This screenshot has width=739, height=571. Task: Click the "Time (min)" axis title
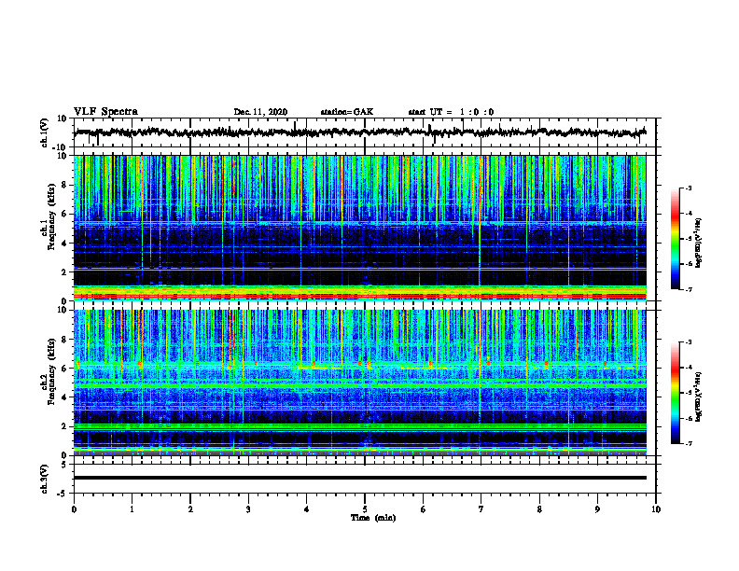point(373,518)
